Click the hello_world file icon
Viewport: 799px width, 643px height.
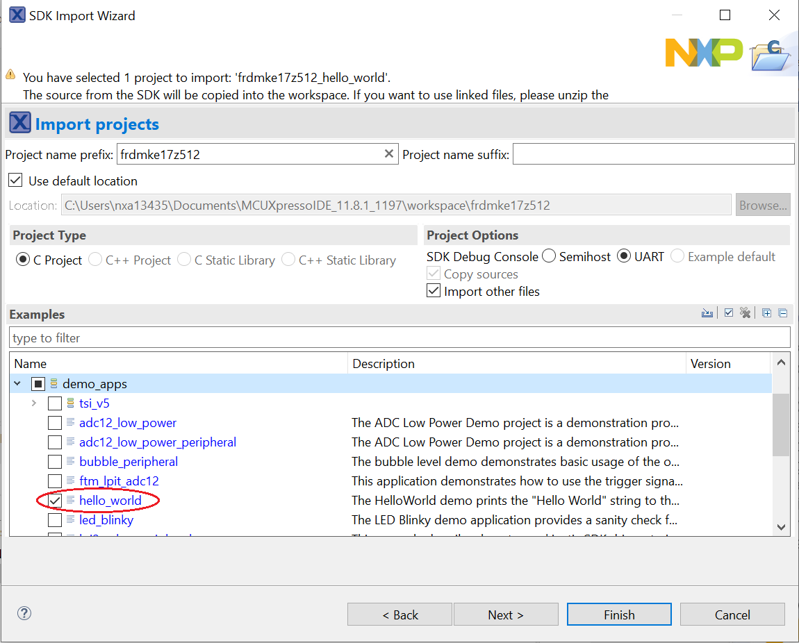[x=71, y=500]
